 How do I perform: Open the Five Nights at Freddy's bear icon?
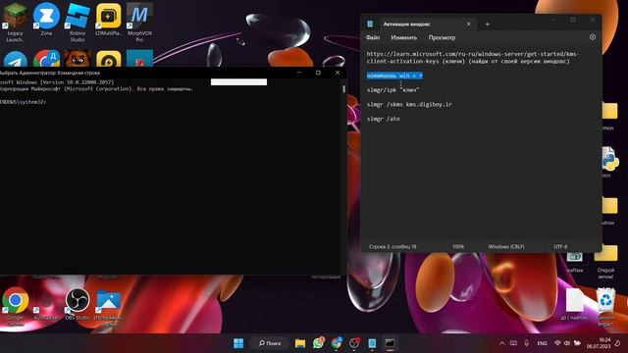[78, 59]
